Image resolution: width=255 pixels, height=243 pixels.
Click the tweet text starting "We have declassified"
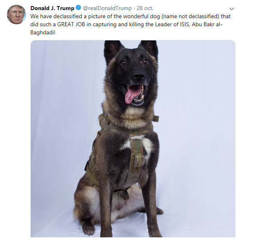[131, 24]
